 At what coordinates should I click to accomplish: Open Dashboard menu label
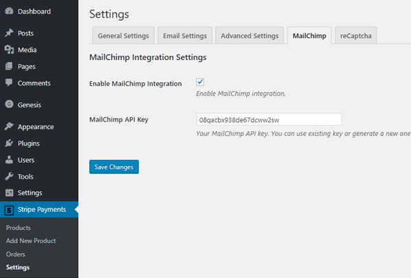[34, 11]
